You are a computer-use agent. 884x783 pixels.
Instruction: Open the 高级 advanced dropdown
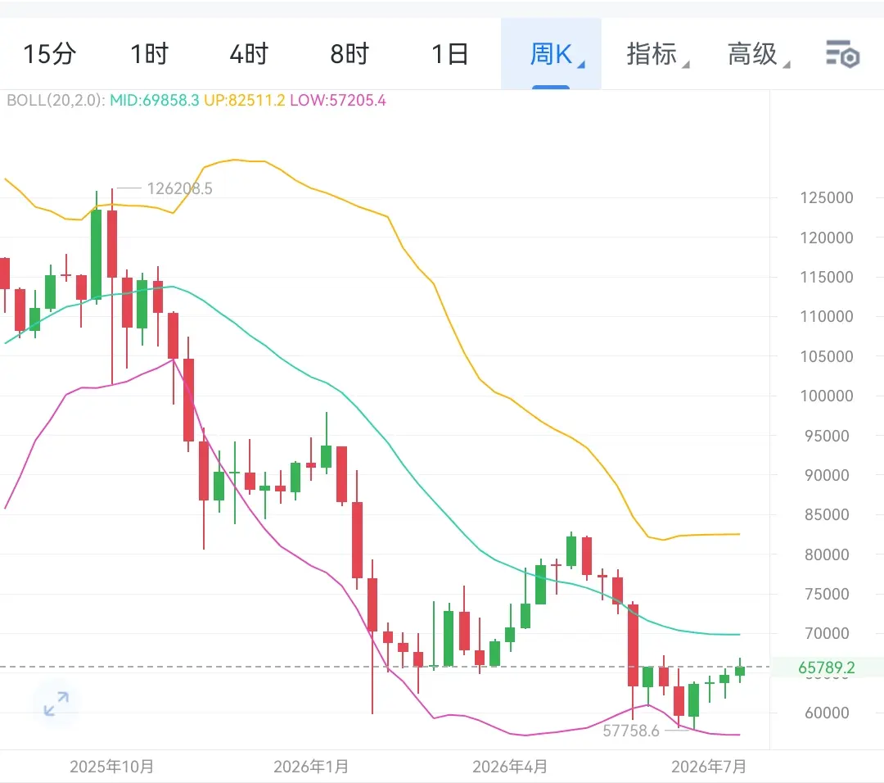click(x=758, y=54)
